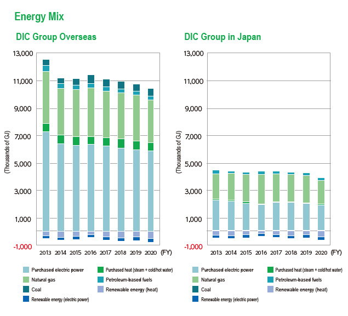Screen dimensions: 348x316
Task: Click the Overseas legend text Purchased electric power
Action: pyautogui.click(x=58, y=269)
